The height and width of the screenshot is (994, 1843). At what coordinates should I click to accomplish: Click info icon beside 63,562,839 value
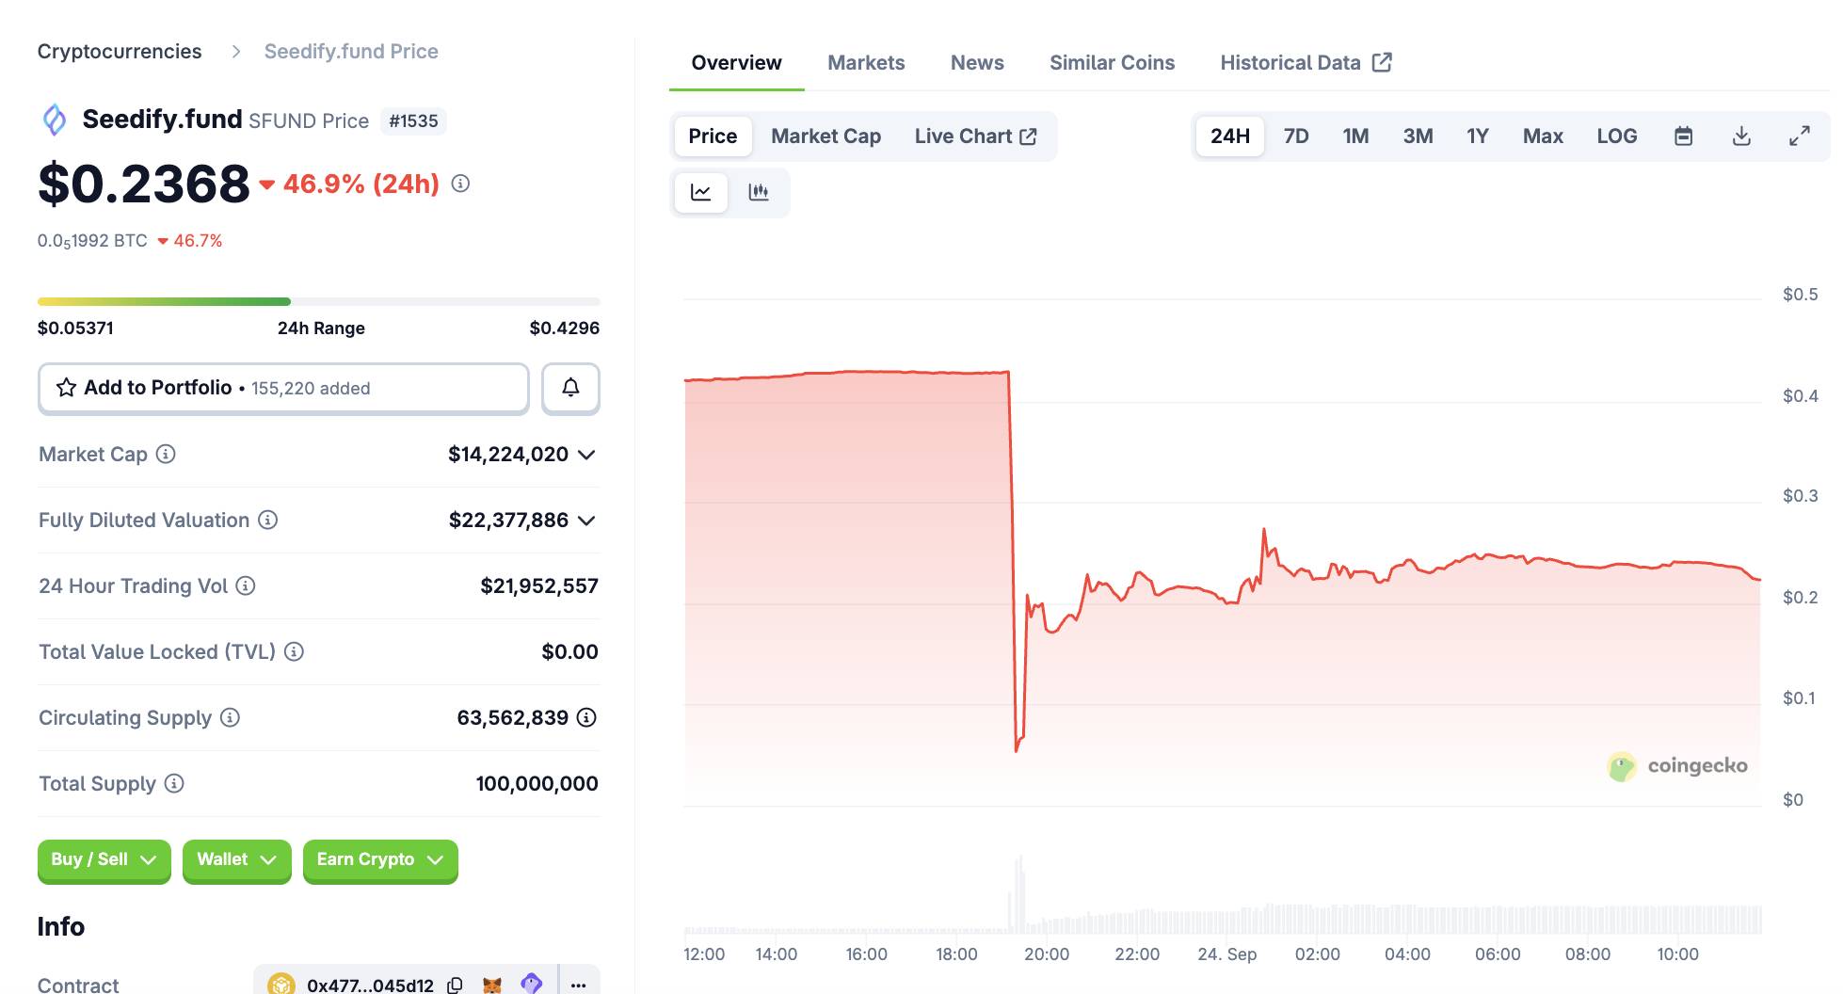(586, 718)
